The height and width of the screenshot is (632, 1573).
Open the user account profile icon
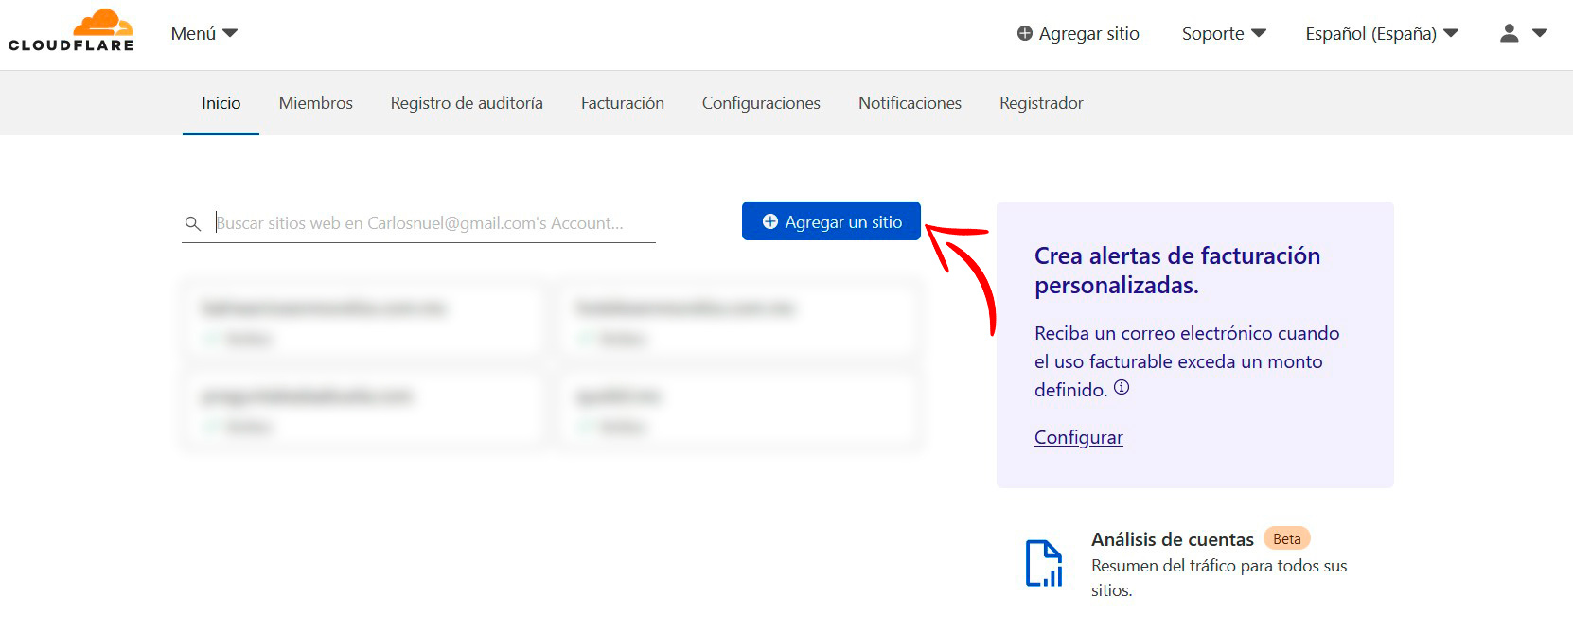pos(1510,33)
